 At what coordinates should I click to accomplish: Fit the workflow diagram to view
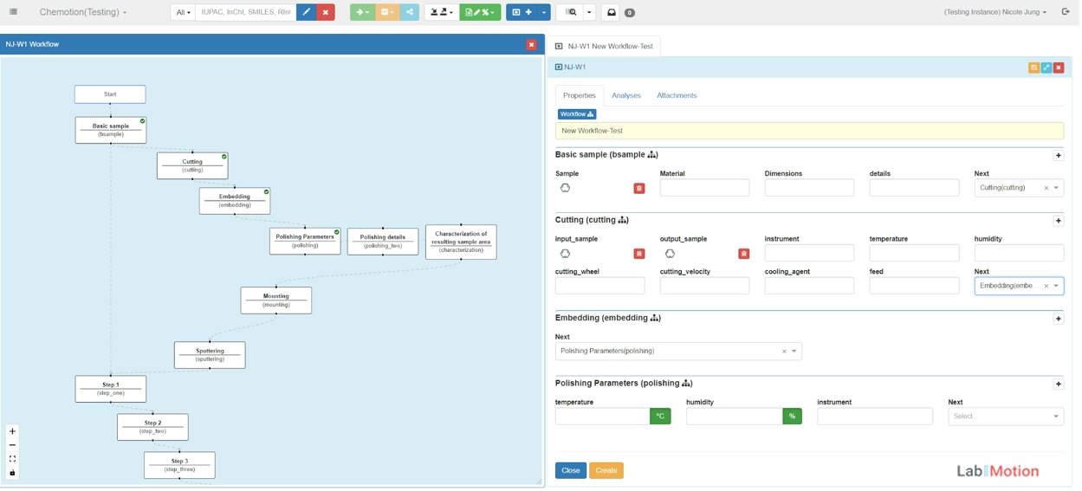coord(12,459)
